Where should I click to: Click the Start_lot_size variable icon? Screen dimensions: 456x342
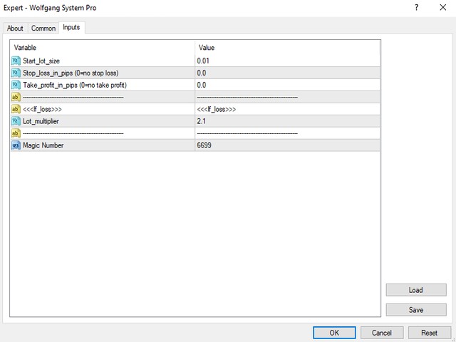(x=16, y=61)
